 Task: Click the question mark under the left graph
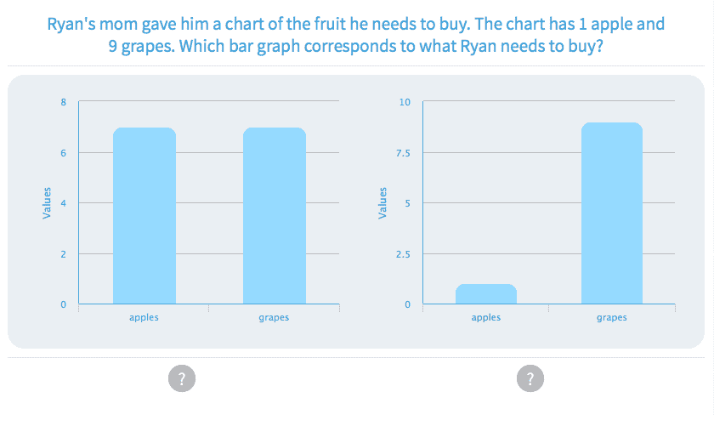pos(182,378)
